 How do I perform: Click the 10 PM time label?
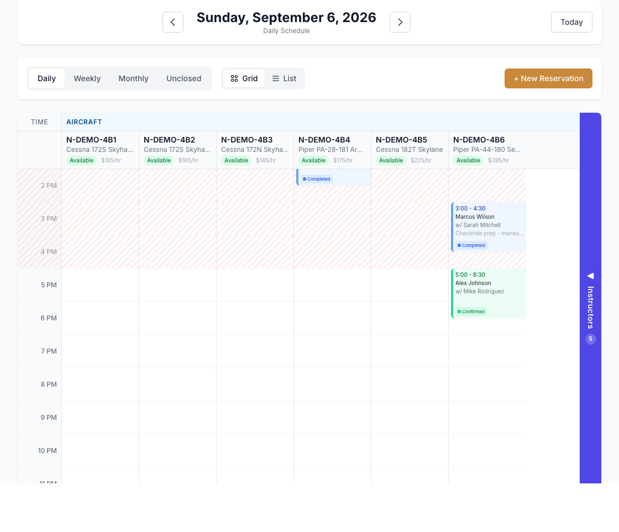47,451
